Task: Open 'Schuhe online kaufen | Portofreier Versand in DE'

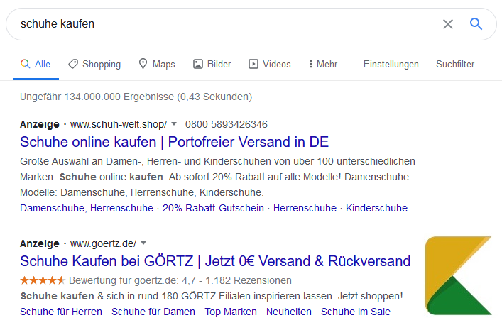Action: [x=175, y=142]
